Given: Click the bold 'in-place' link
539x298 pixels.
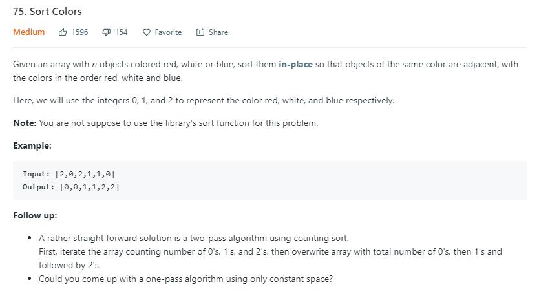Looking at the screenshot, I should click(295, 65).
